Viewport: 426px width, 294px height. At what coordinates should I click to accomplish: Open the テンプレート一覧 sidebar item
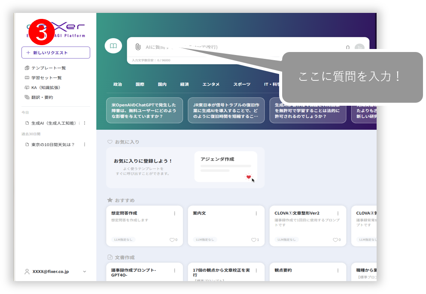(48, 68)
